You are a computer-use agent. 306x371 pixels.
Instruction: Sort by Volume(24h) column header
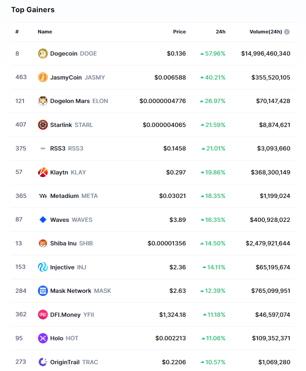[x=265, y=32]
